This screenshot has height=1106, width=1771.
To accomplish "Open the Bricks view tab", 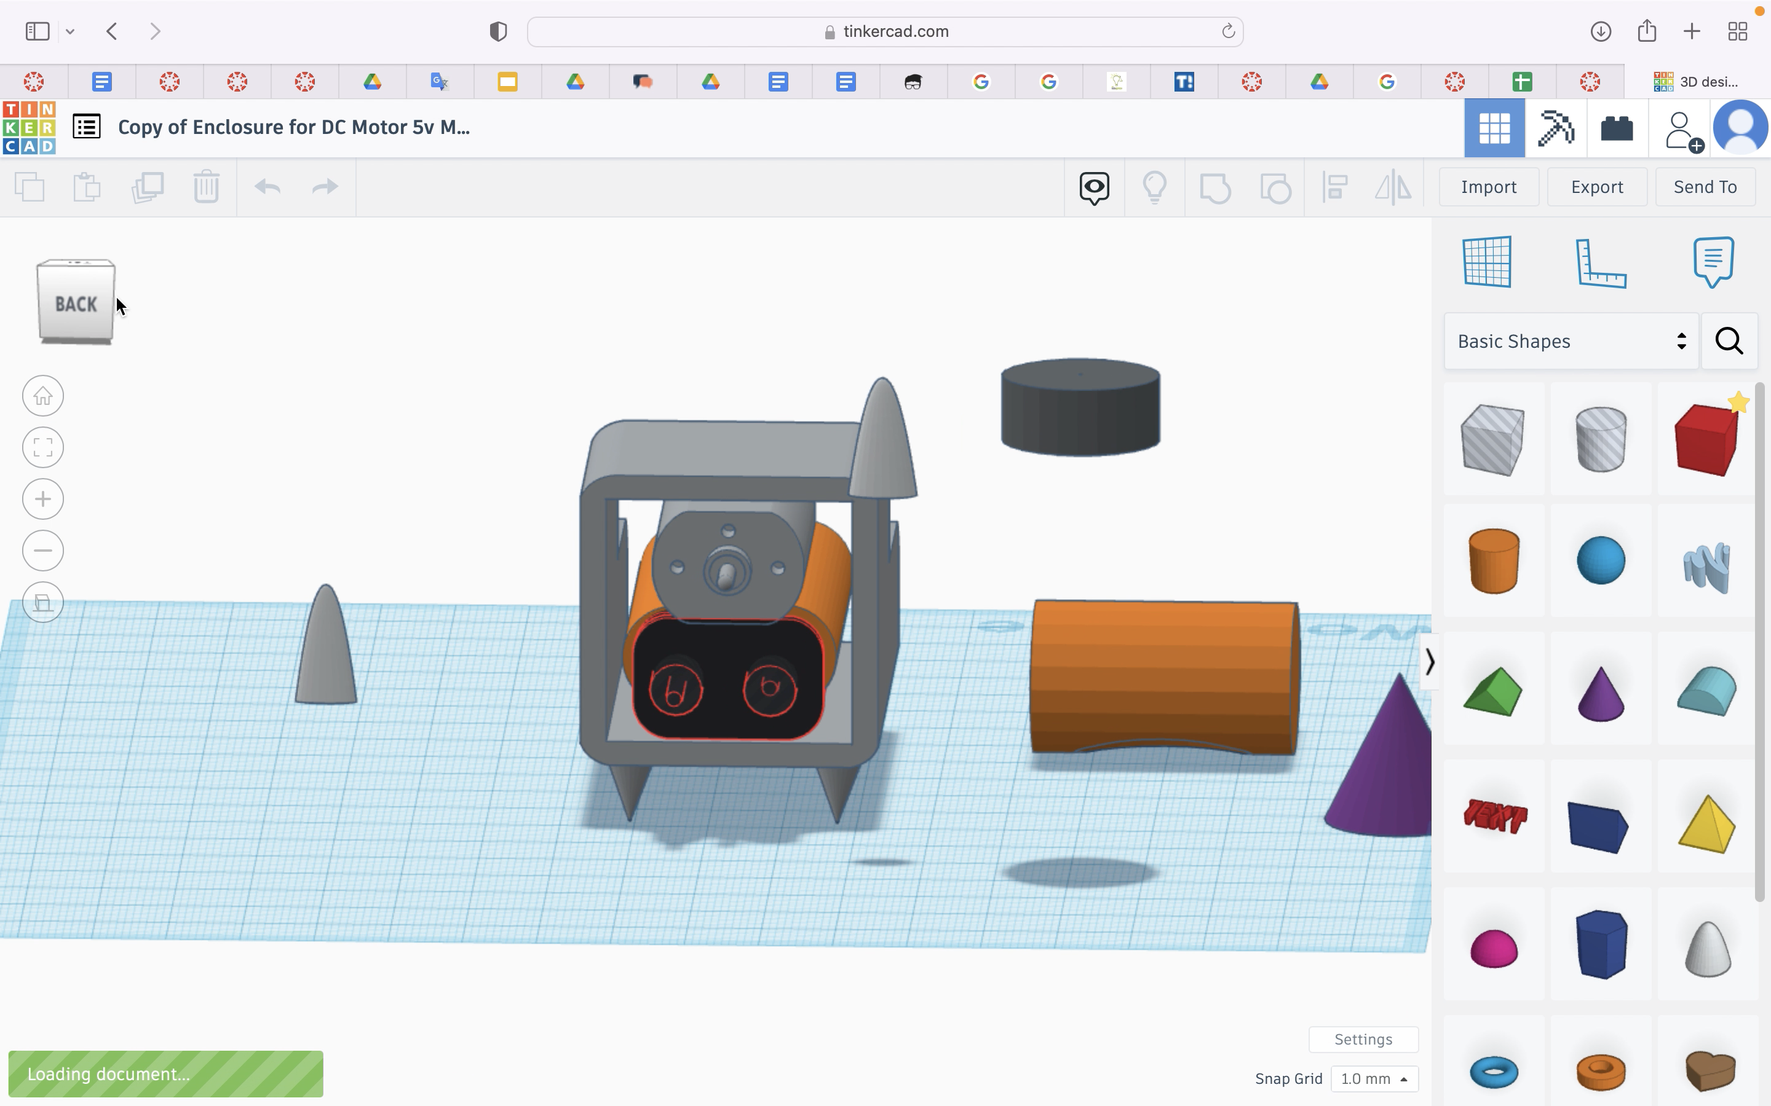I will coord(1617,129).
